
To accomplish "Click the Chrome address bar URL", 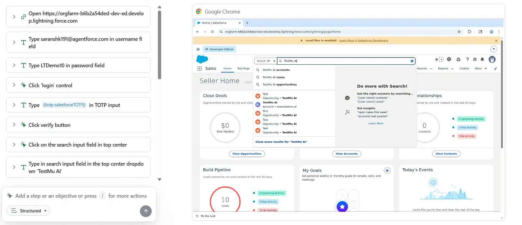I will tap(283, 32).
